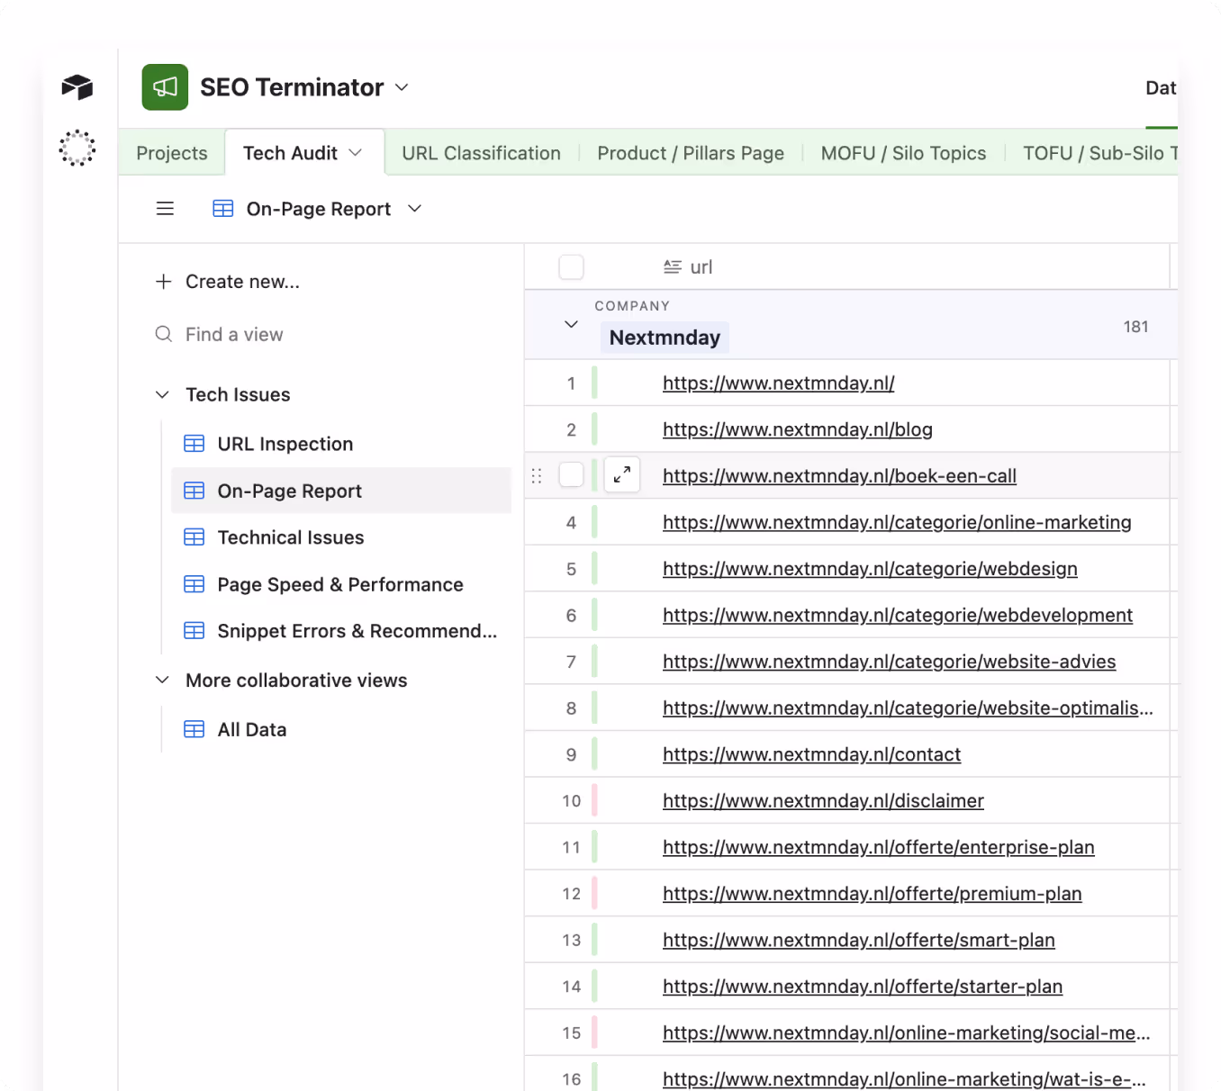
Task: Click the url field type icon
Action: (x=673, y=266)
